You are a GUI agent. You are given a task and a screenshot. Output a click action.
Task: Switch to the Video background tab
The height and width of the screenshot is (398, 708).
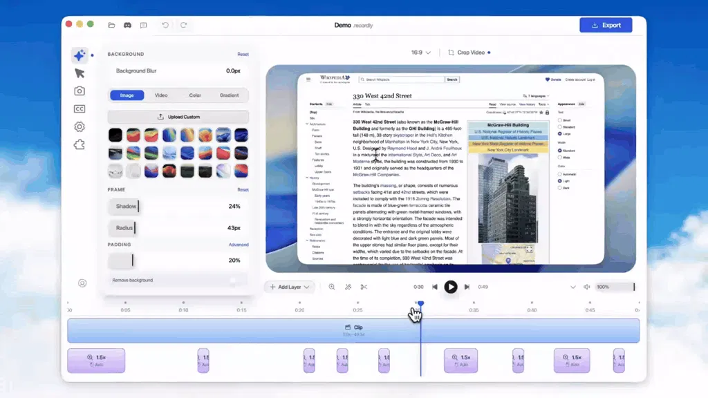click(161, 95)
